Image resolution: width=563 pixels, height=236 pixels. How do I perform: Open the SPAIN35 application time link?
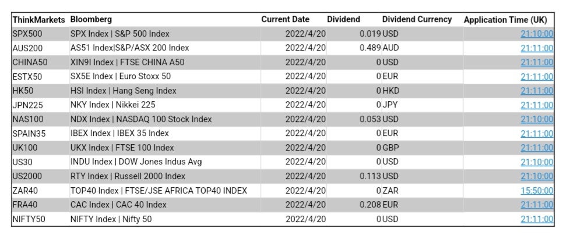(537, 133)
